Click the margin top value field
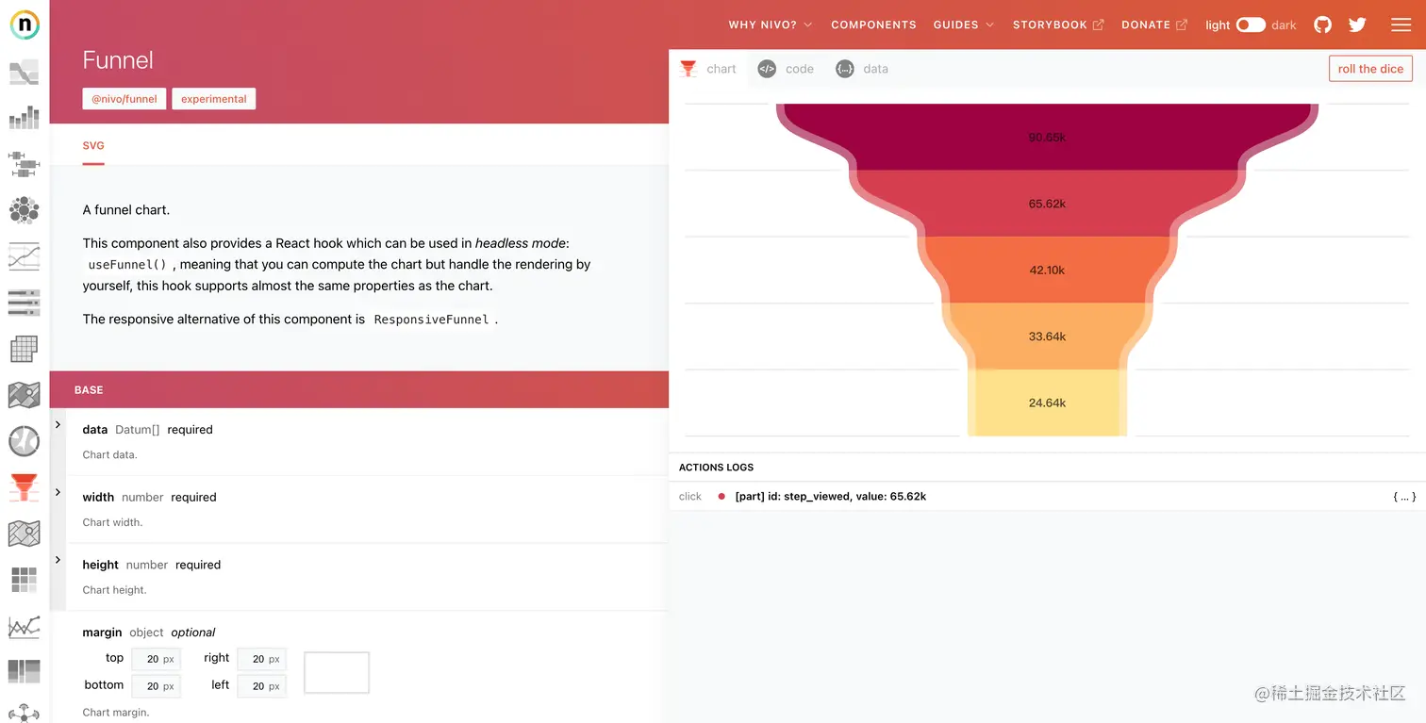 (156, 659)
